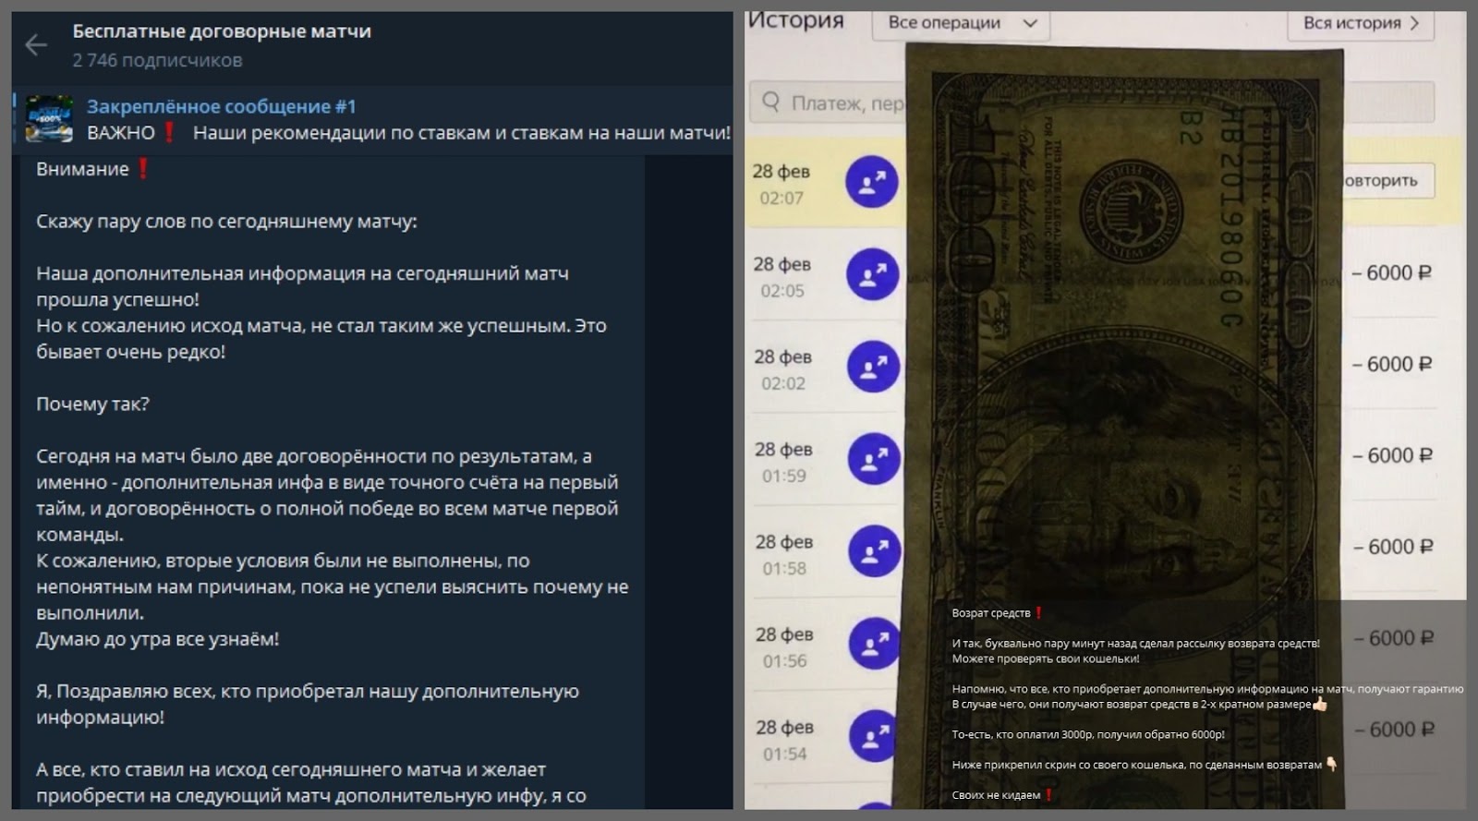Click Возрат средств caption heading
The width and height of the screenshot is (1478, 821).
coord(998,612)
